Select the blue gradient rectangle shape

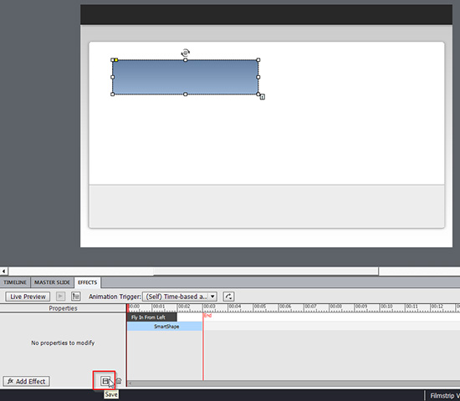(185, 77)
